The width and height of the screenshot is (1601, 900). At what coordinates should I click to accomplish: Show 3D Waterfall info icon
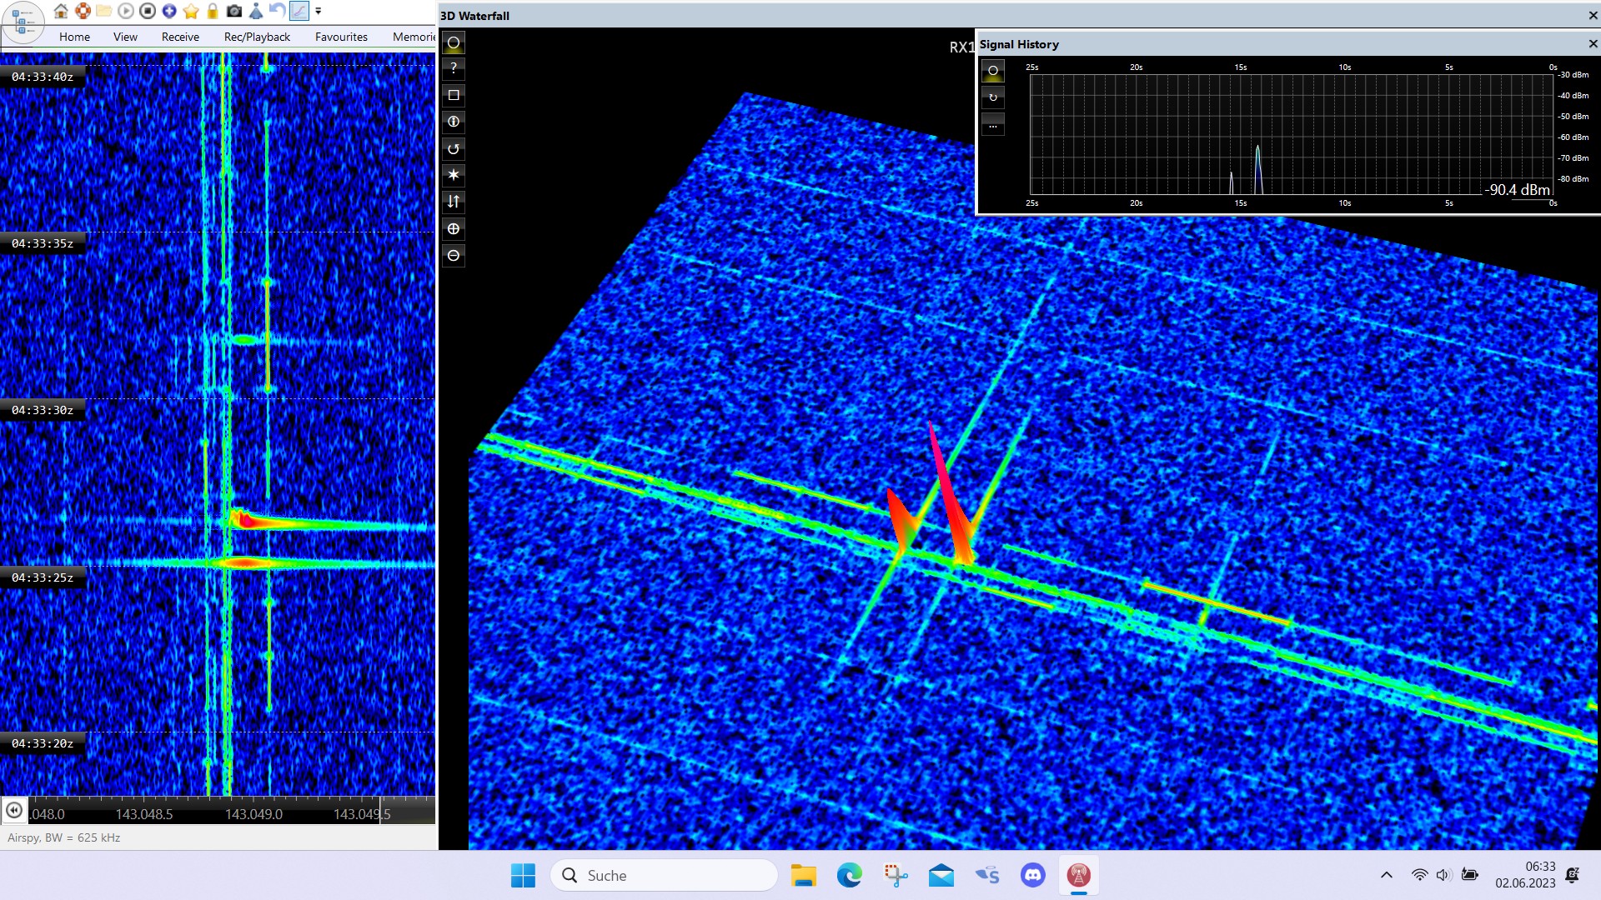coord(454,122)
